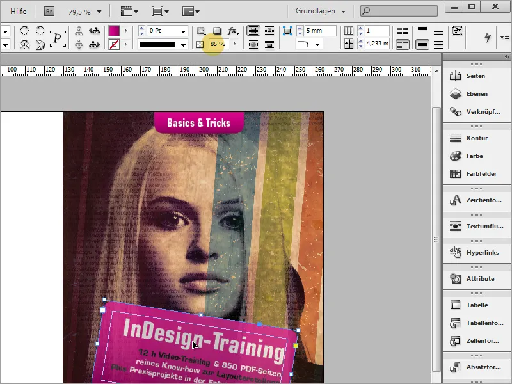Image resolution: width=512 pixels, height=384 pixels.
Task: Open the Kontur panel
Action: click(477, 138)
